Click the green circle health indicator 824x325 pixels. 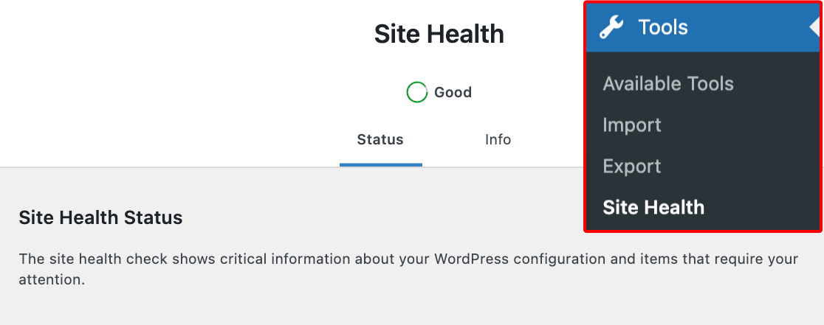(x=416, y=92)
